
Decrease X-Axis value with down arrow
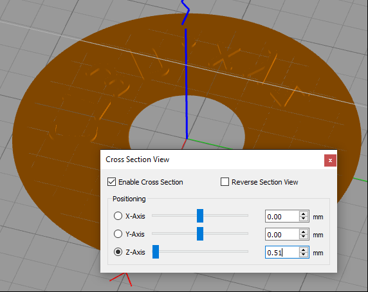[304, 219]
